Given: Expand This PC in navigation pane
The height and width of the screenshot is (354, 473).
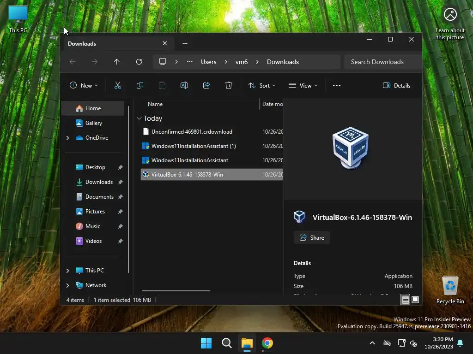Looking at the screenshot, I should click(x=67, y=271).
